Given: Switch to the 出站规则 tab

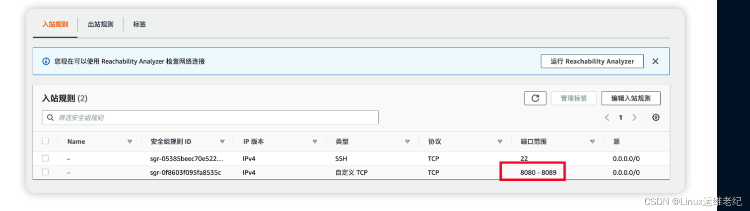Looking at the screenshot, I should click(x=101, y=24).
